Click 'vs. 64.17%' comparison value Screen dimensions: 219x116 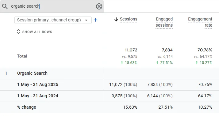(x=203, y=56)
